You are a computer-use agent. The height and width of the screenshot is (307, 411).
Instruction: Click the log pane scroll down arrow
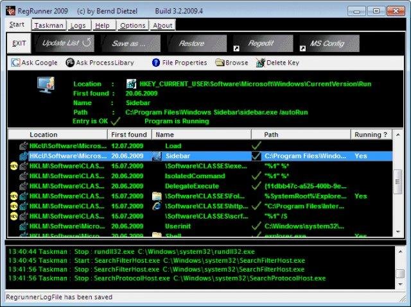point(400,284)
